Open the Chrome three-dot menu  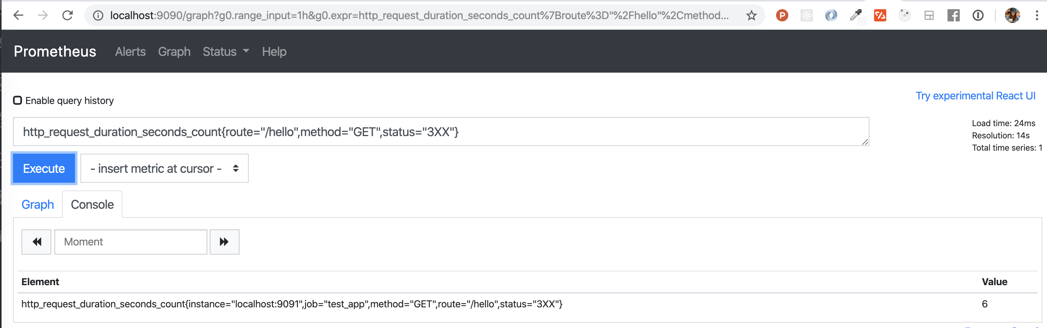tap(1037, 15)
